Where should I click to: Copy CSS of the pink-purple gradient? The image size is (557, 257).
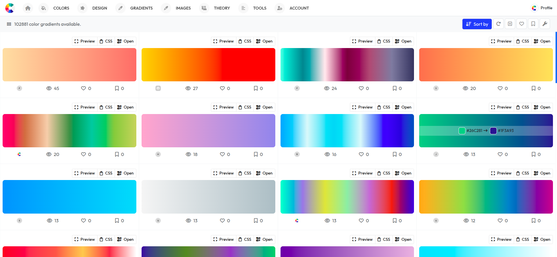245,107
